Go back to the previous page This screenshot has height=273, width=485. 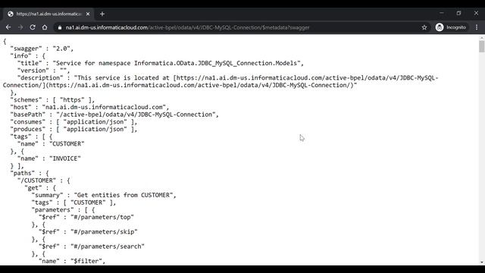click(x=8, y=27)
